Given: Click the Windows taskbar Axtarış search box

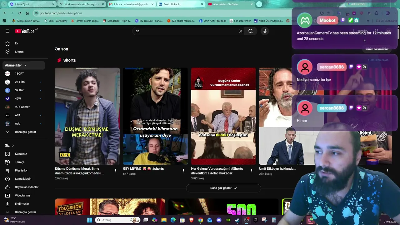Looking at the screenshot, I should [118, 220].
